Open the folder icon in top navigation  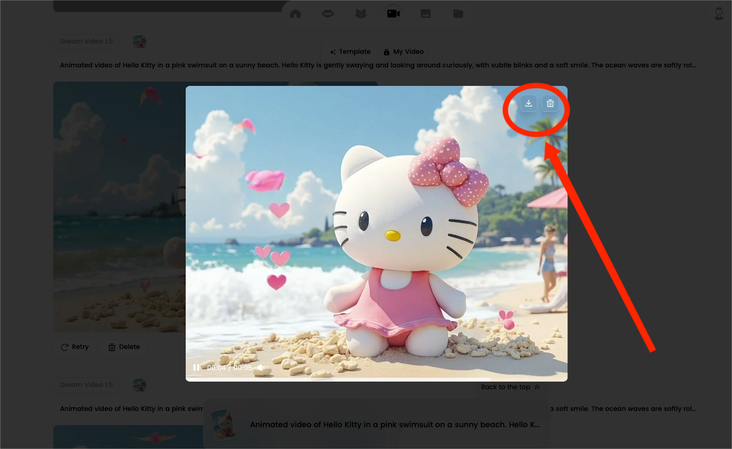tap(458, 14)
